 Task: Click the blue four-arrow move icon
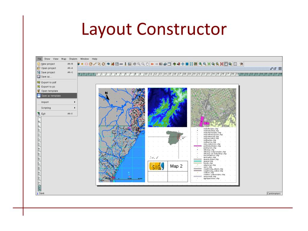click(183, 64)
